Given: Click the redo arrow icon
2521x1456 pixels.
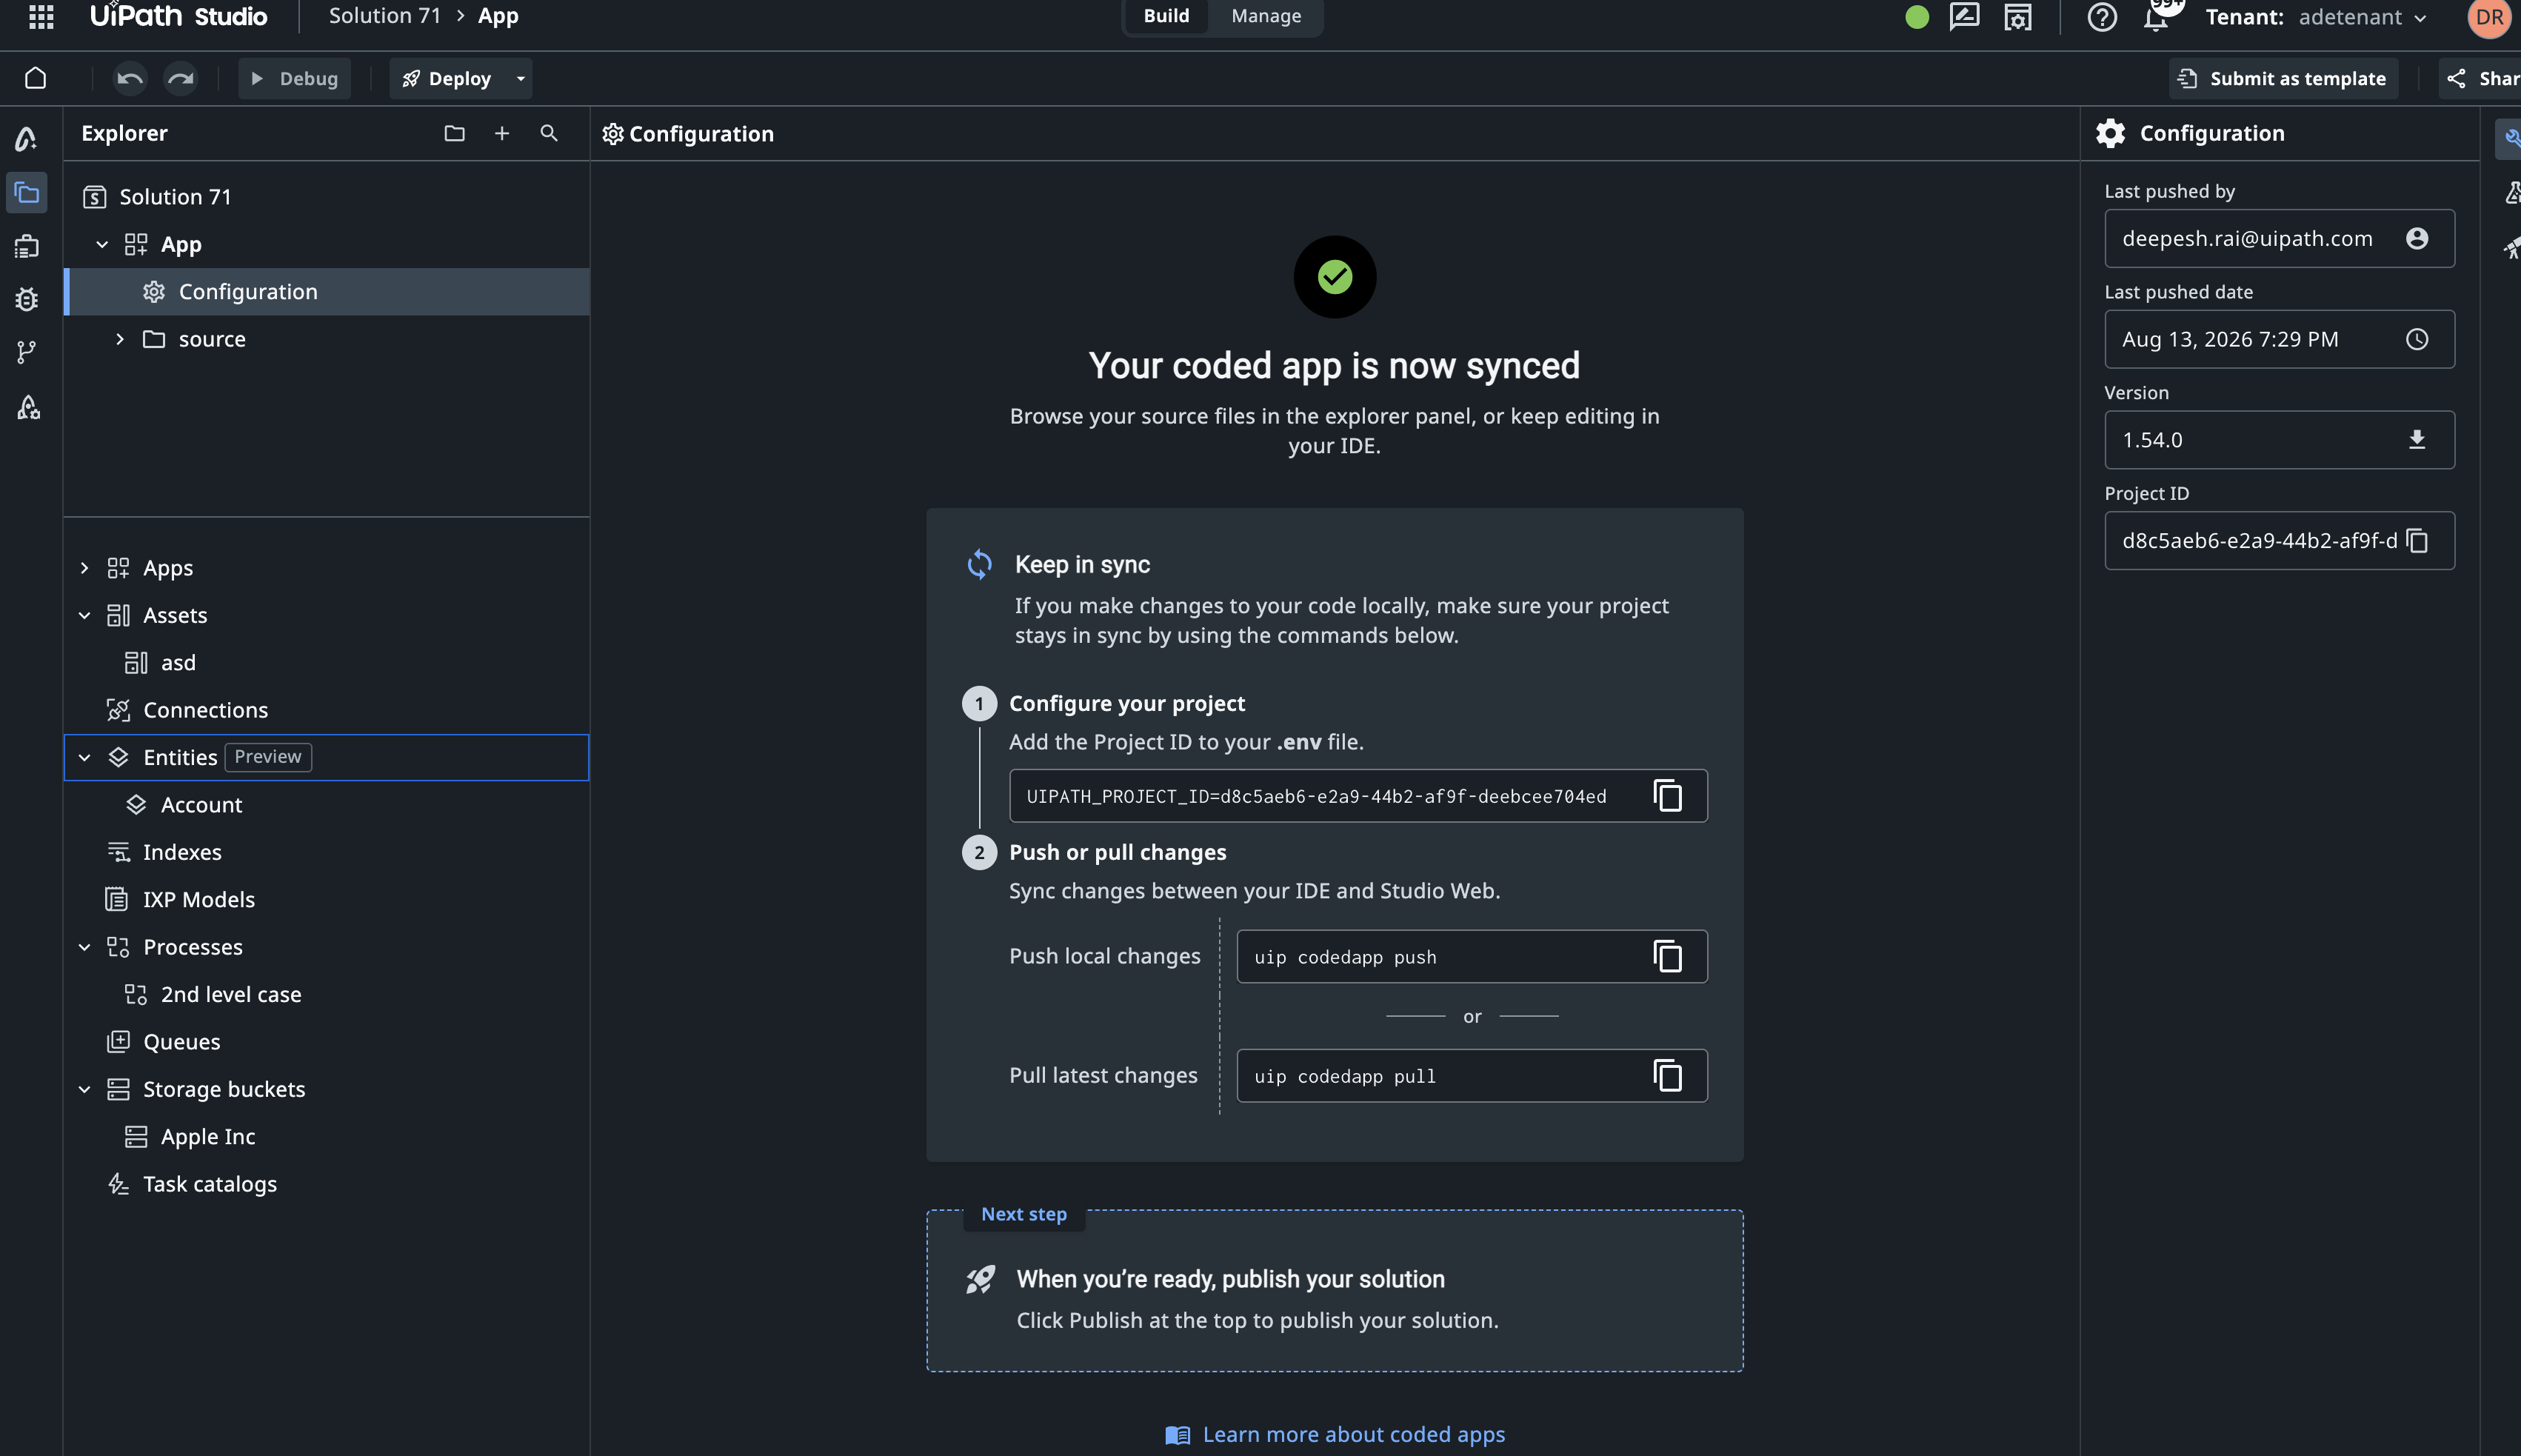Looking at the screenshot, I should (x=181, y=78).
